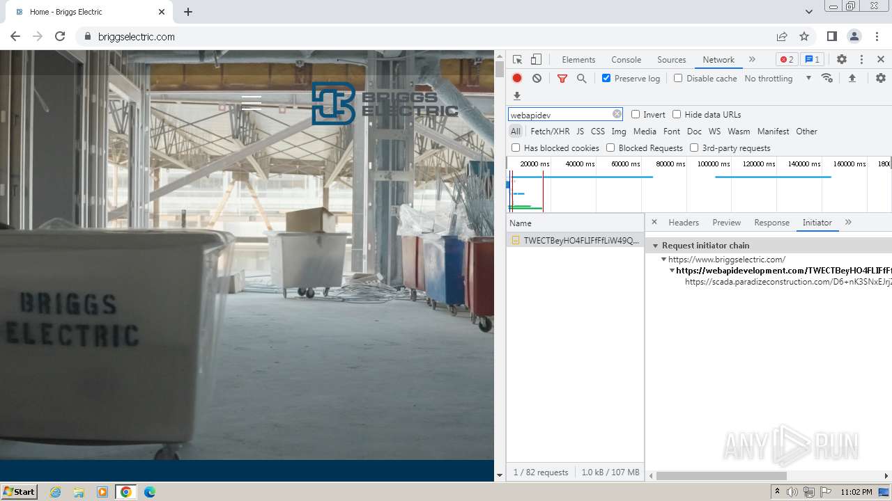Stop recording network log
The image size is (892, 501).
click(517, 78)
